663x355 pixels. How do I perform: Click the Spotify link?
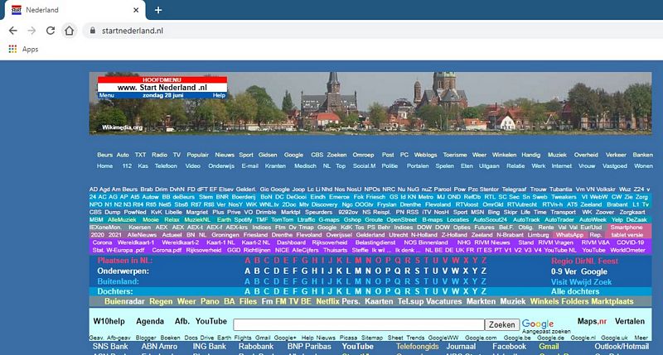(x=243, y=219)
